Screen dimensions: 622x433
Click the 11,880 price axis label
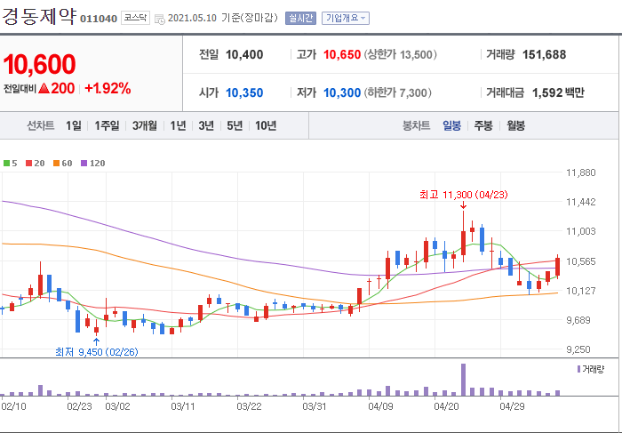point(581,172)
